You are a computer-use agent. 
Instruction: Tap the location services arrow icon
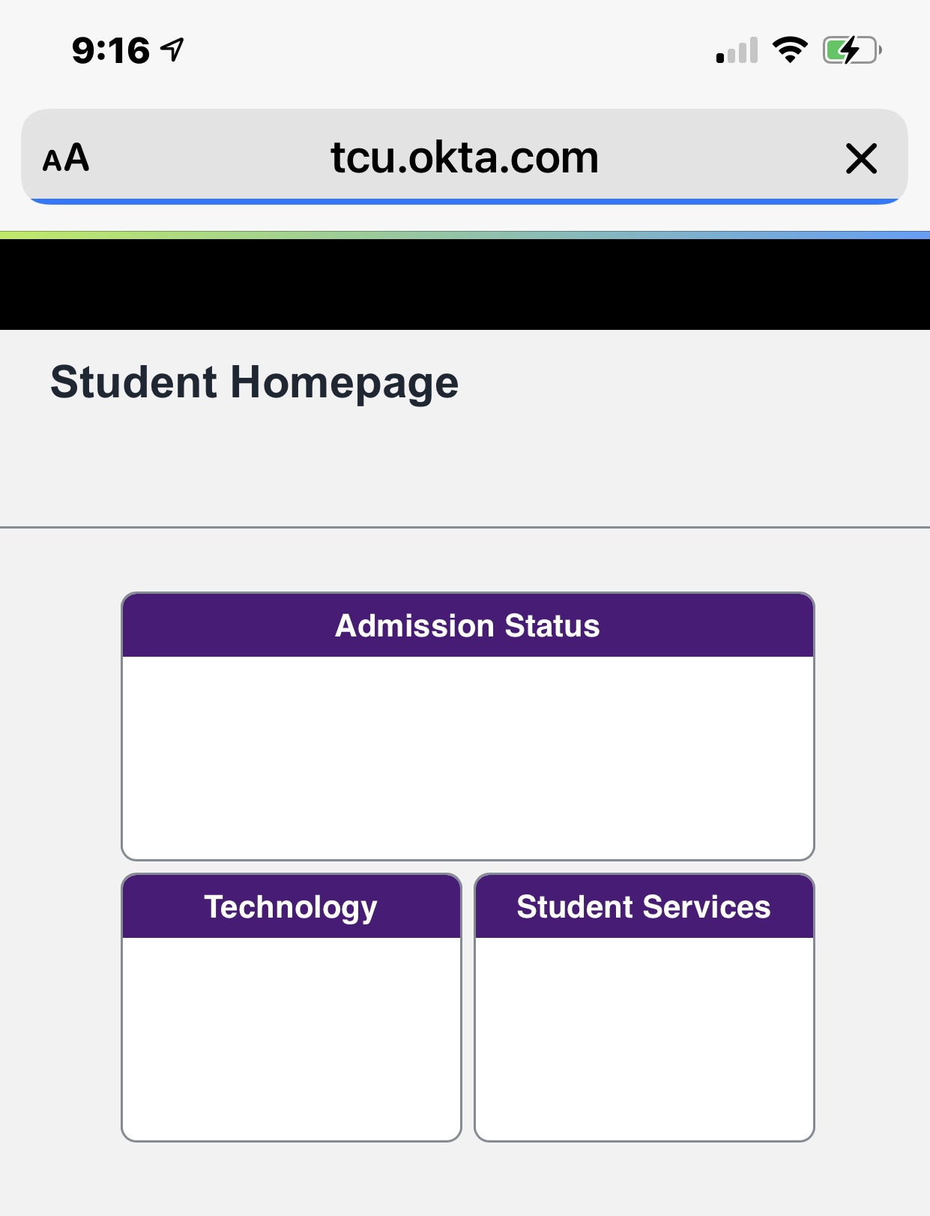[x=173, y=50]
